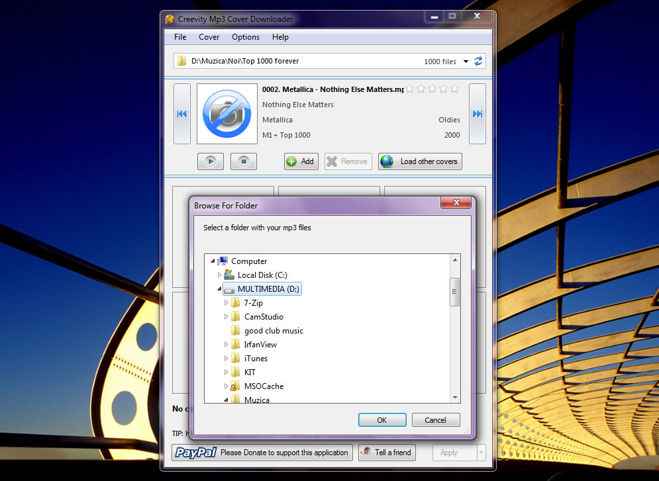The height and width of the screenshot is (481, 659).
Task: Select Computer in the folder tree
Action: pyautogui.click(x=249, y=261)
